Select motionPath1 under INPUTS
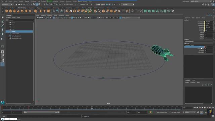The image size is (215, 121). click(189, 45)
